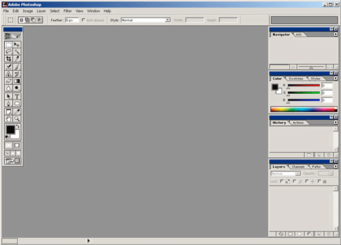The image size is (341, 245).
Task: Open the Opacity dropdown in Layers panel
Action: pyautogui.click(x=331, y=174)
